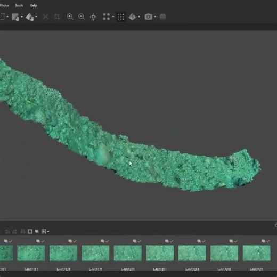Screen dimensions: 277x277
Task: Zoom in with the magnifier plus icon
Action: coord(70,17)
